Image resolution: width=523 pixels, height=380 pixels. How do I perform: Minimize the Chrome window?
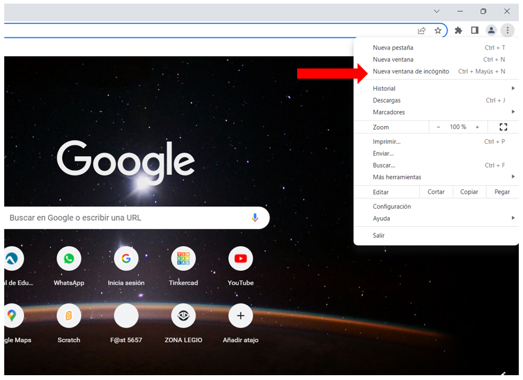(460, 11)
